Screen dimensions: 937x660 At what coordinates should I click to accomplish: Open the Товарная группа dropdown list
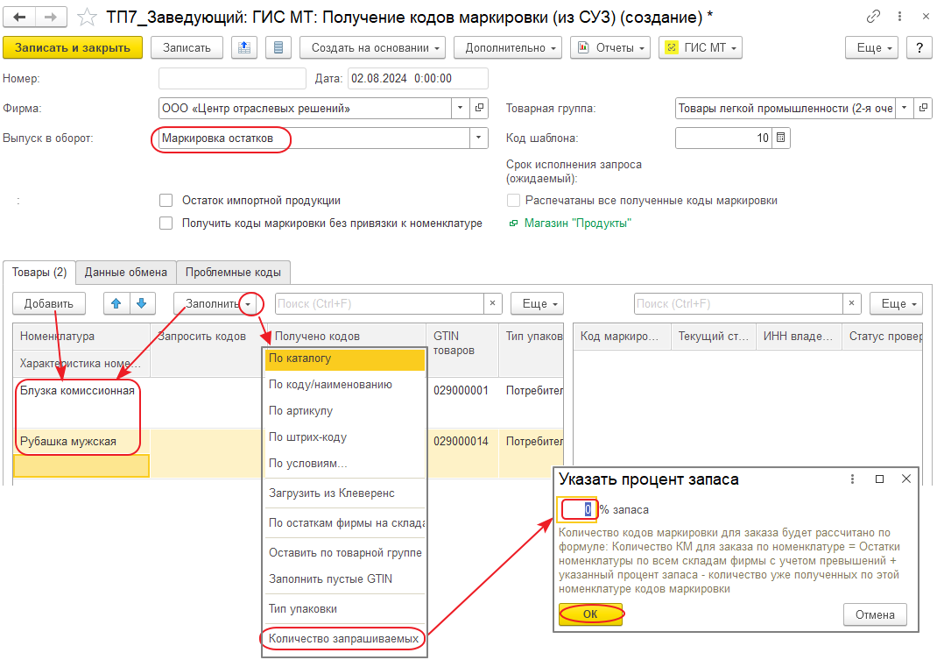903,109
